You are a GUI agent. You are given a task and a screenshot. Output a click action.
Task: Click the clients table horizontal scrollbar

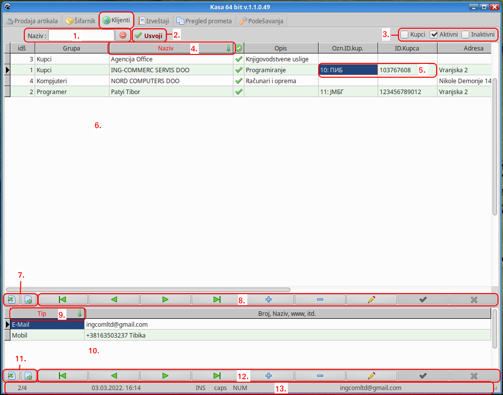coord(148,289)
